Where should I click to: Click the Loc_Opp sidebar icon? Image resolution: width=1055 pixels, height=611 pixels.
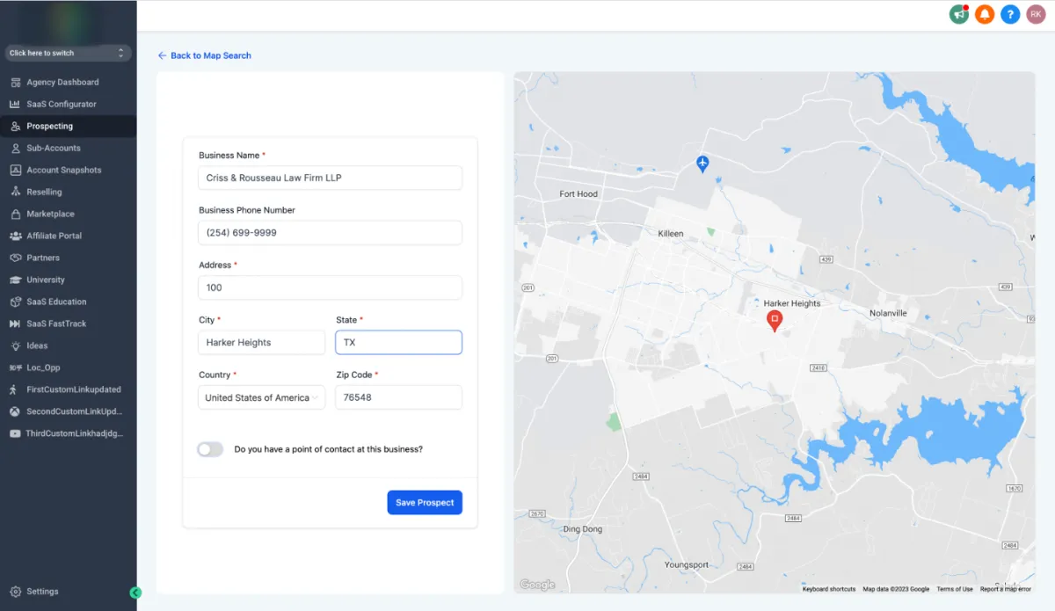(x=16, y=367)
